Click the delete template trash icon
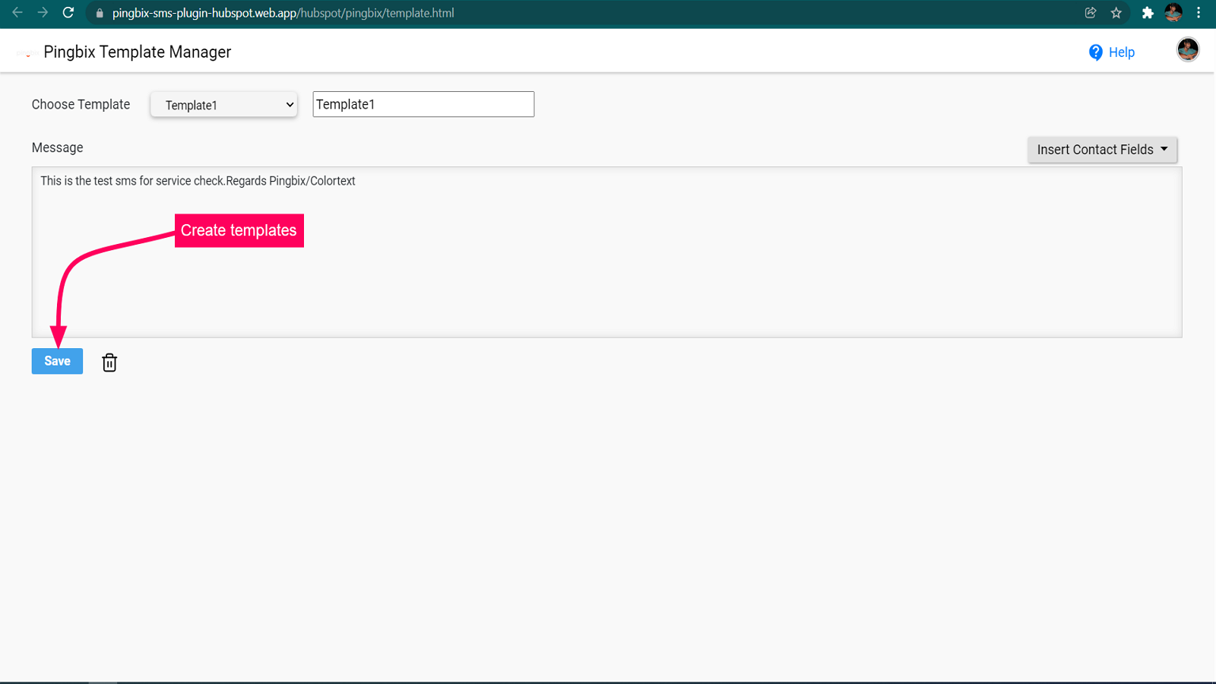Viewport: 1216px width, 684px height. tap(109, 363)
